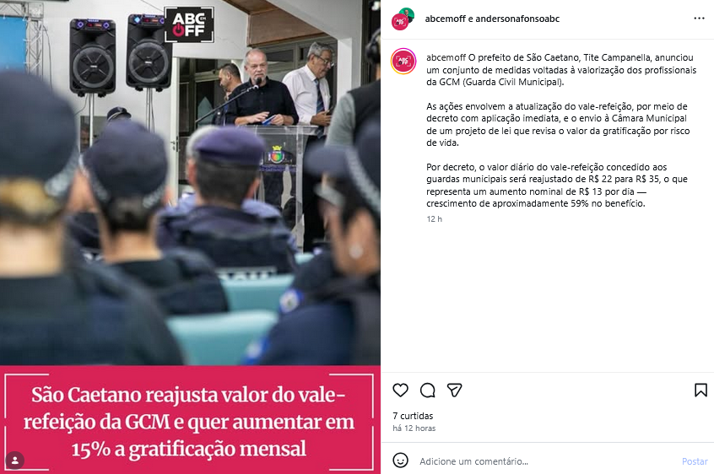
Task: Click the '12 h' caption timestamp
Action: [434, 218]
